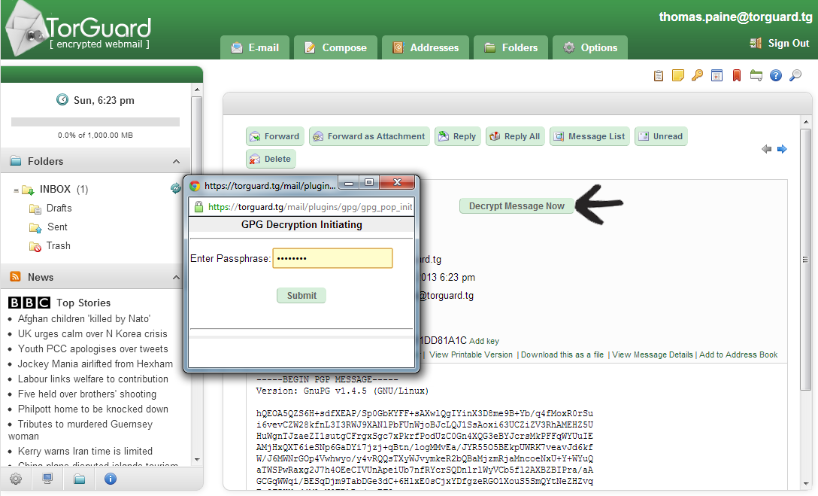This screenshot has width=818, height=496.
Task: Click the Passphrase input field
Action: tap(333, 258)
